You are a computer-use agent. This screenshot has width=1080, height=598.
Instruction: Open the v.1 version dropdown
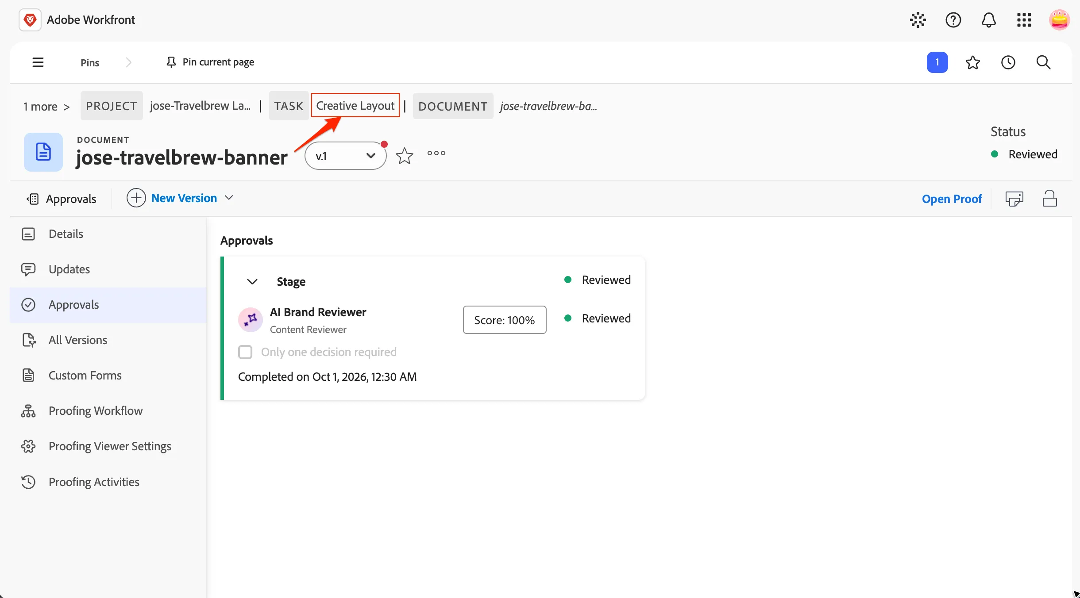pyautogui.click(x=345, y=156)
